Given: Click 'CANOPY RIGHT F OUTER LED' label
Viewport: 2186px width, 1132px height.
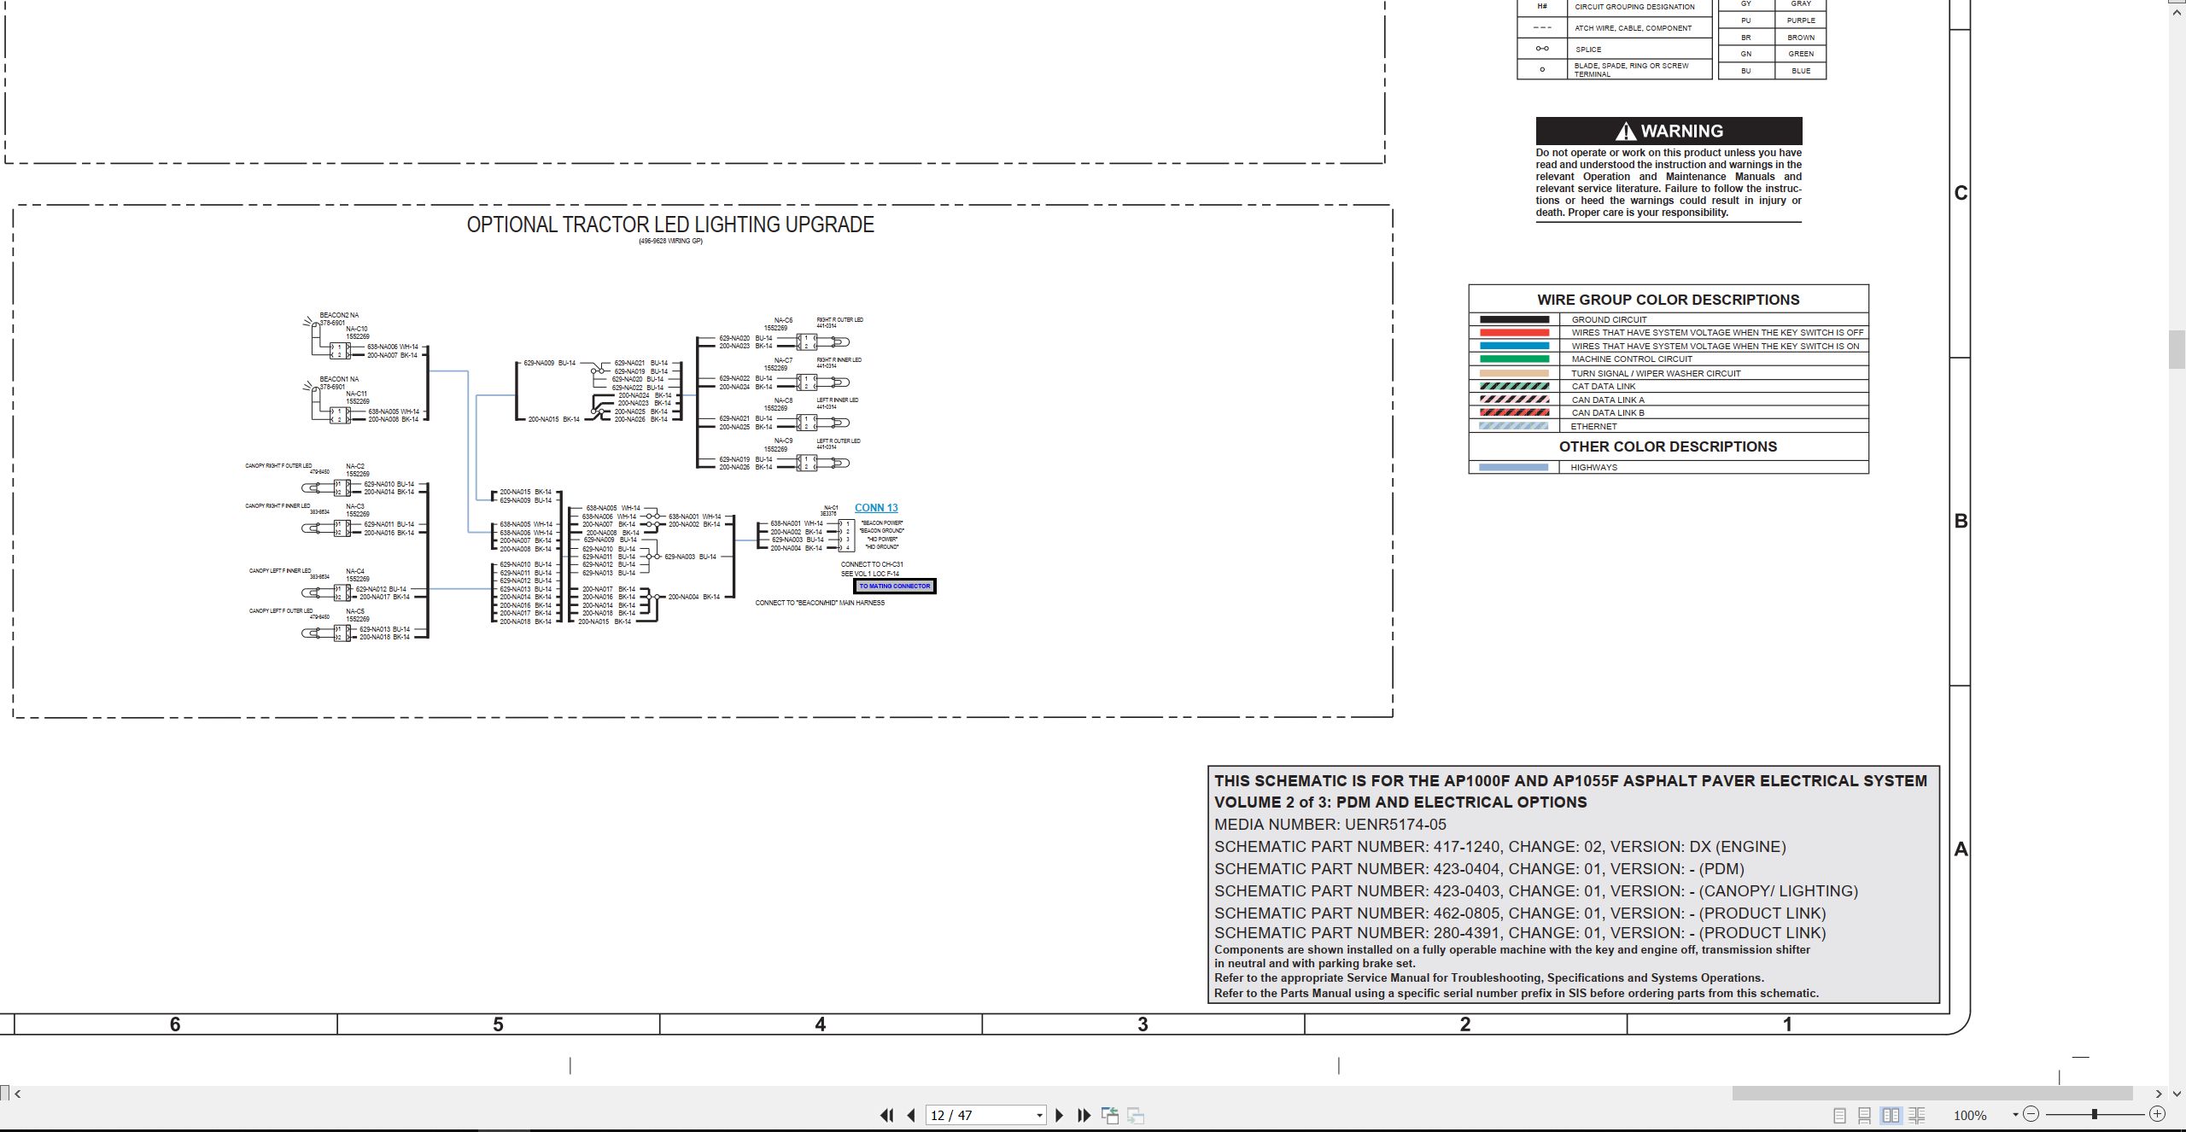Looking at the screenshot, I should coord(278,466).
